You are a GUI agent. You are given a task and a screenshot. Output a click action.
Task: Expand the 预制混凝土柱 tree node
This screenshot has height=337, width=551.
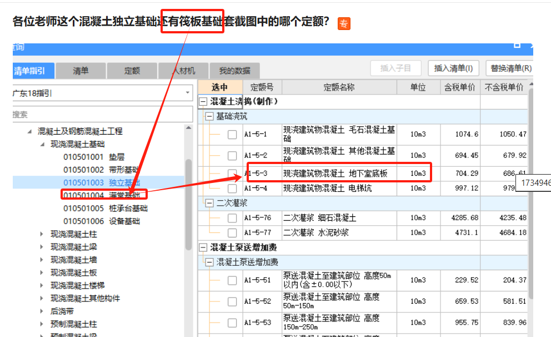tap(42, 324)
